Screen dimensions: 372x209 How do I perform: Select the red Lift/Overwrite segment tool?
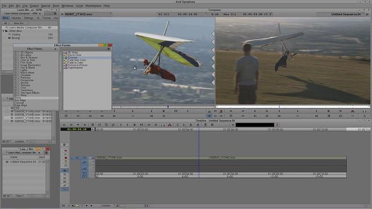(x=66, y=151)
